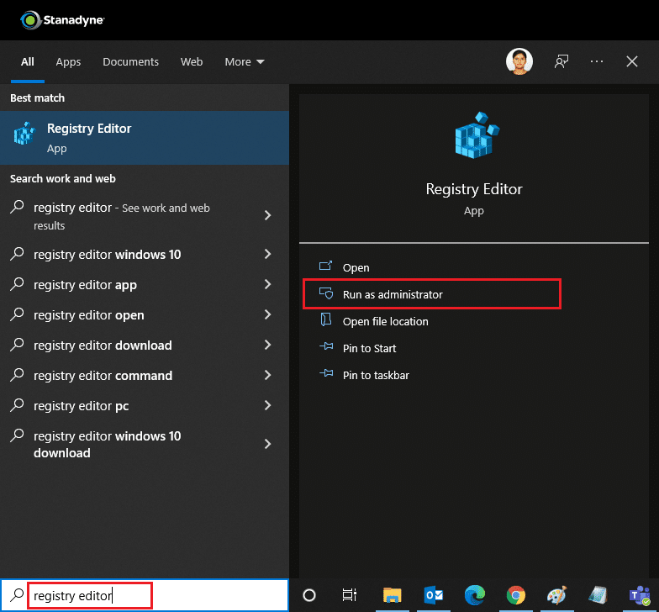
Task: Switch to the All tab
Action: tap(27, 62)
